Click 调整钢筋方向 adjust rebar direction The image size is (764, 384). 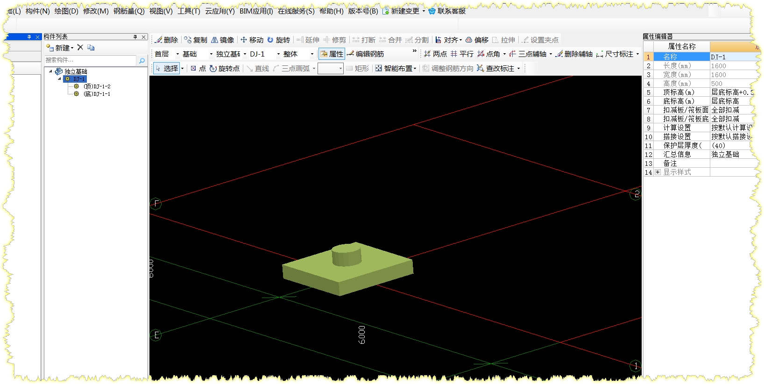tap(448, 69)
